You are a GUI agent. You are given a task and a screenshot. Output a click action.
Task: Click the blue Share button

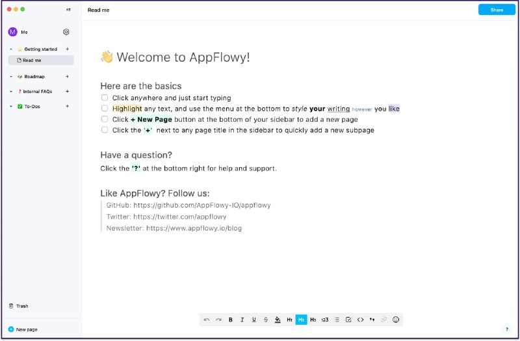tap(497, 10)
